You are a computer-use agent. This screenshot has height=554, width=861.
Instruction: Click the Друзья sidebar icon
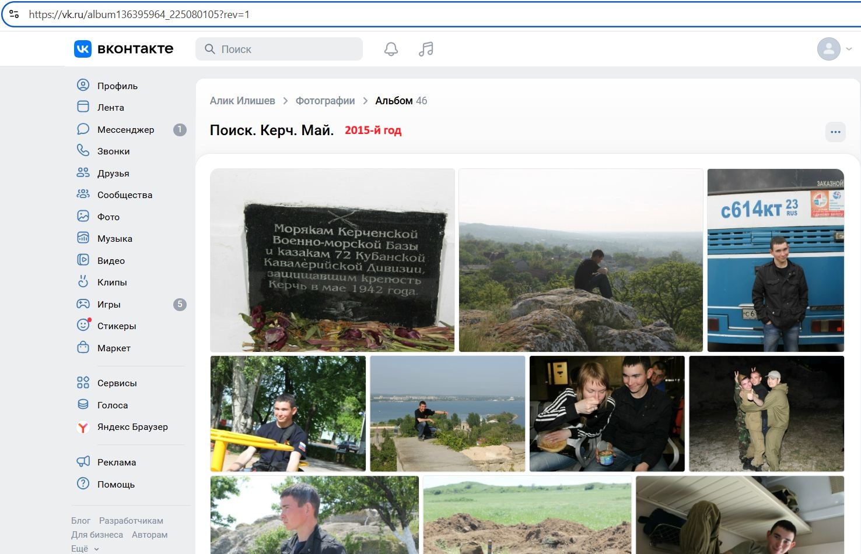tap(83, 173)
